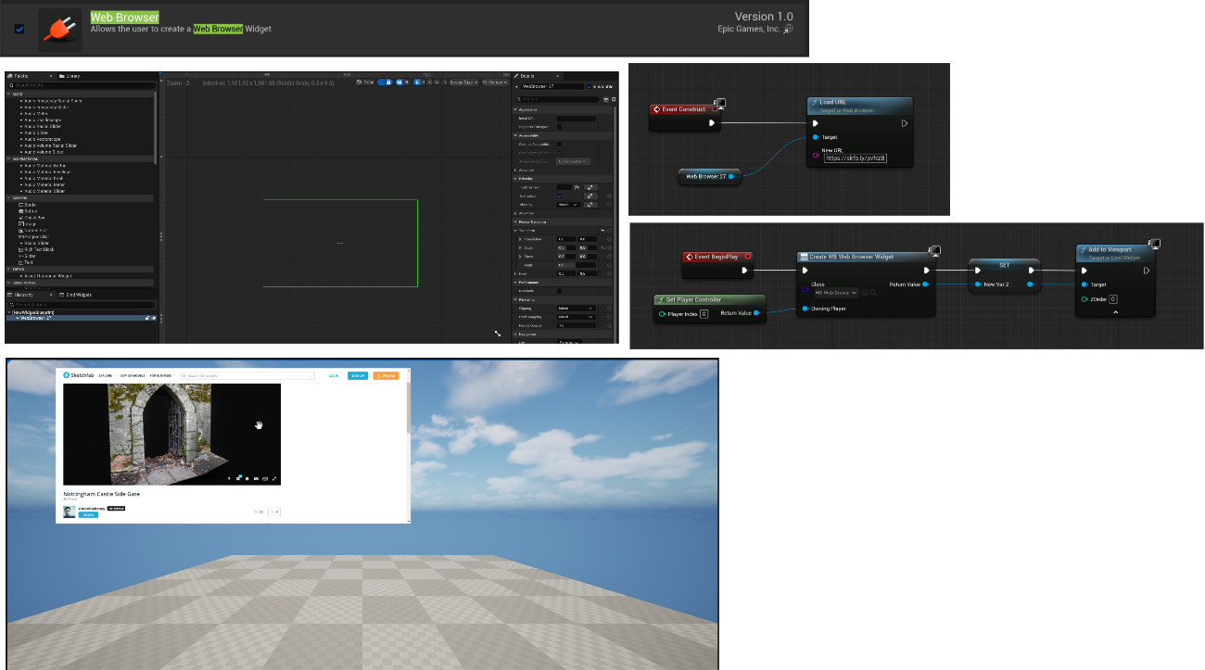Enable the Web Browser plugin checkbox
The height and width of the screenshot is (670, 1205).
pyautogui.click(x=19, y=29)
